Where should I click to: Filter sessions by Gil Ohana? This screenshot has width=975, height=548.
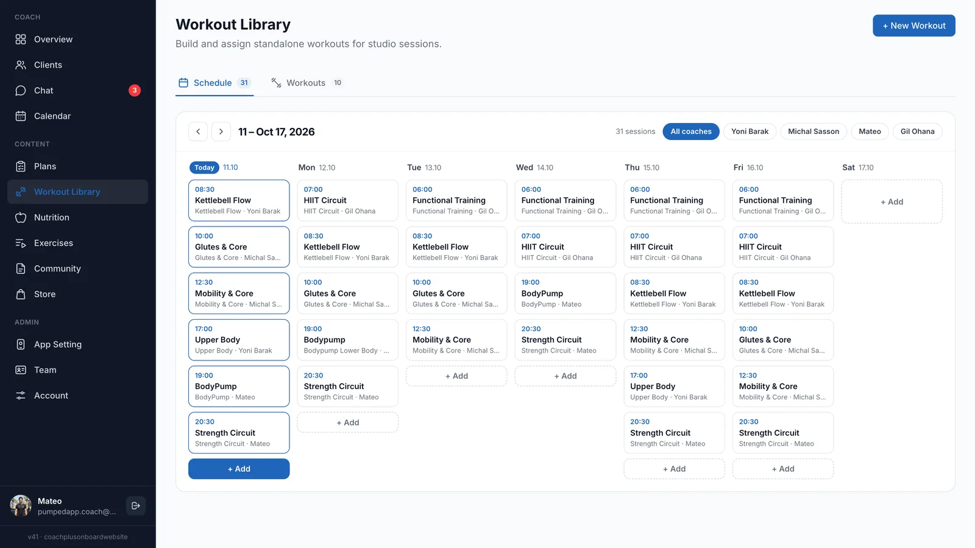(x=917, y=132)
